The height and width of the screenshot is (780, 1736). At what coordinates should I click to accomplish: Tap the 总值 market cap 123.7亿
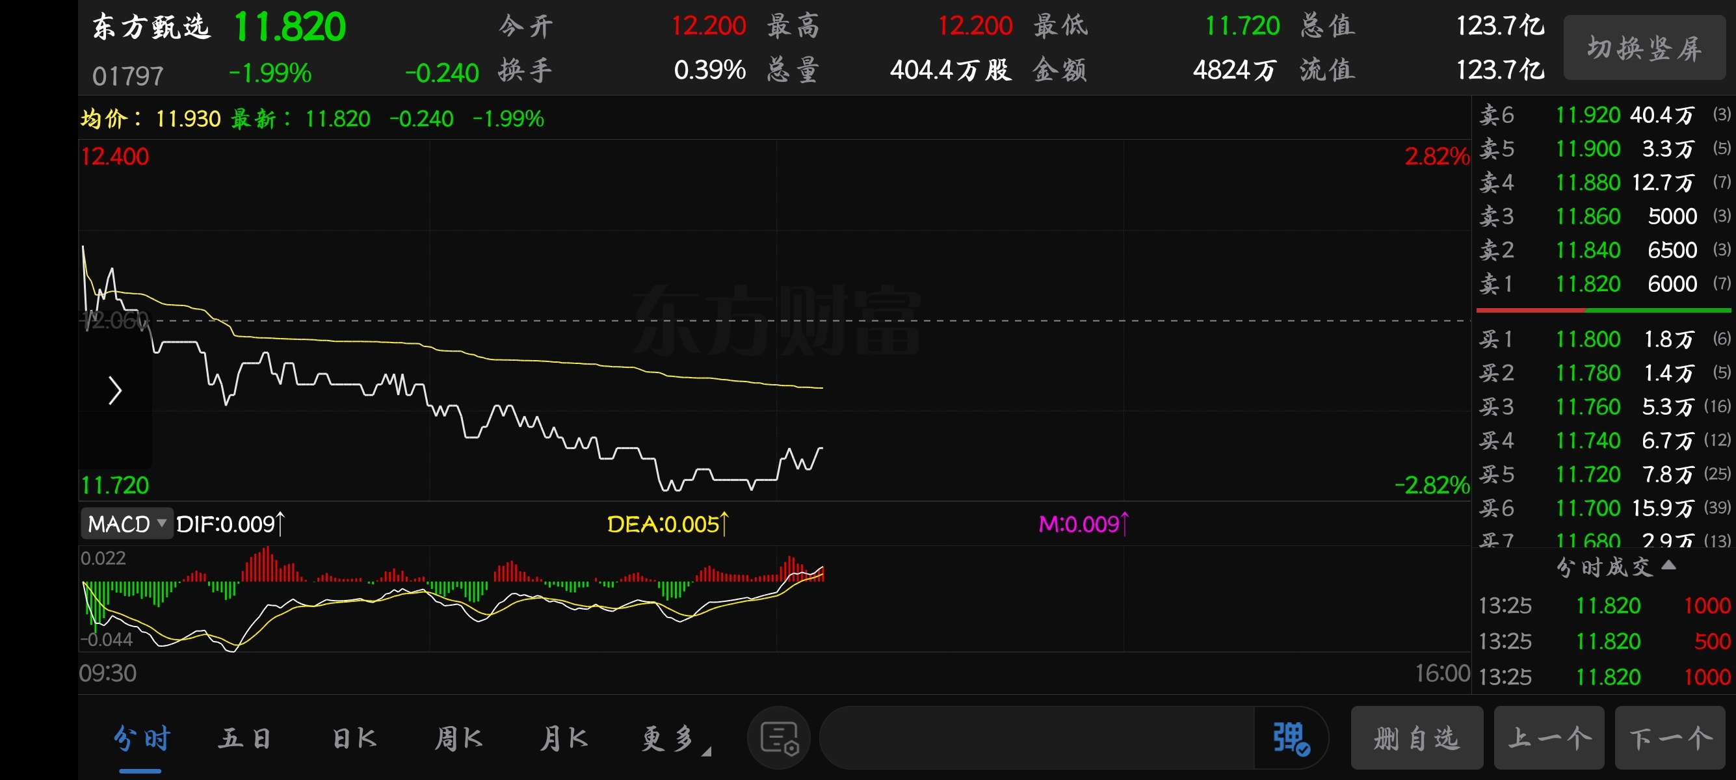point(1500,26)
